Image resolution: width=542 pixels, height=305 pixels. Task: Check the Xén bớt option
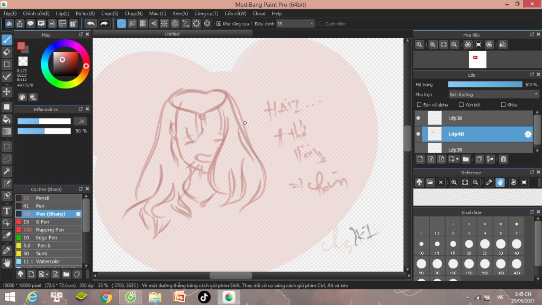pyautogui.click(x=461, y=105)
